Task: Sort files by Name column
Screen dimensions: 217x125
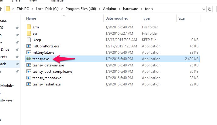Action: pyautogui.click(x=31, y=18)
